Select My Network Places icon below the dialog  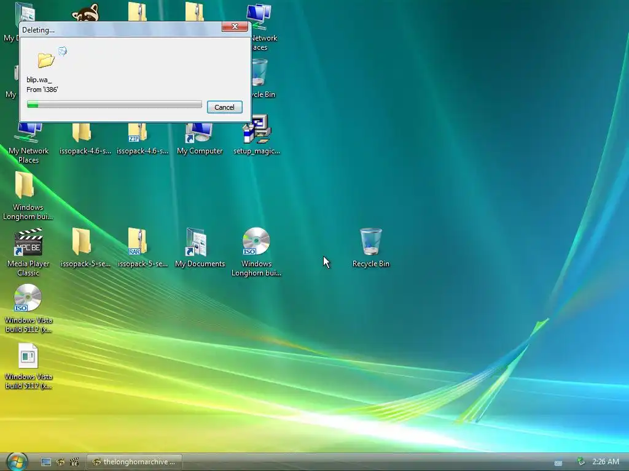pyautogui.click(x=28, y=144)
